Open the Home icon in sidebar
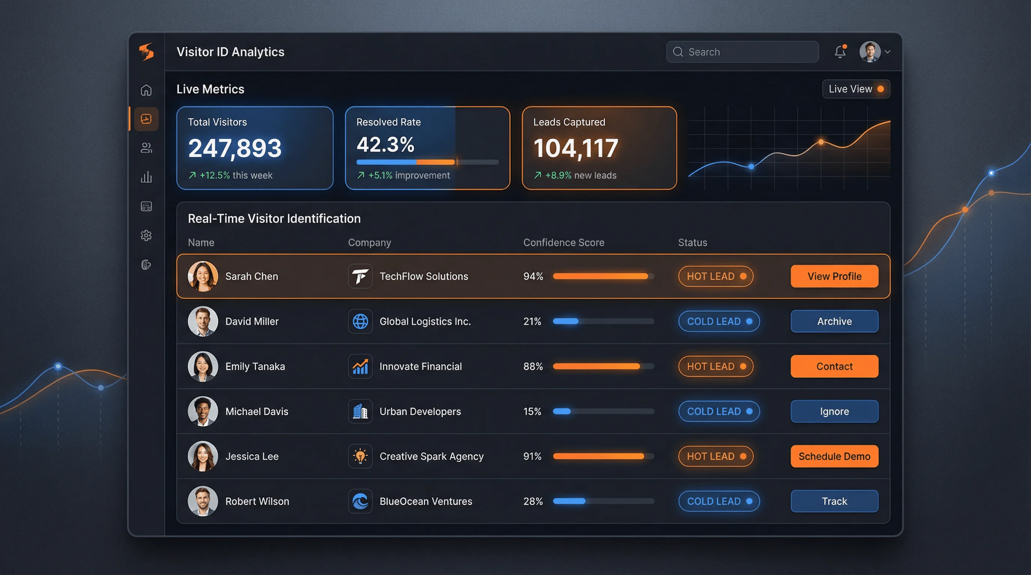 [146, 90]
